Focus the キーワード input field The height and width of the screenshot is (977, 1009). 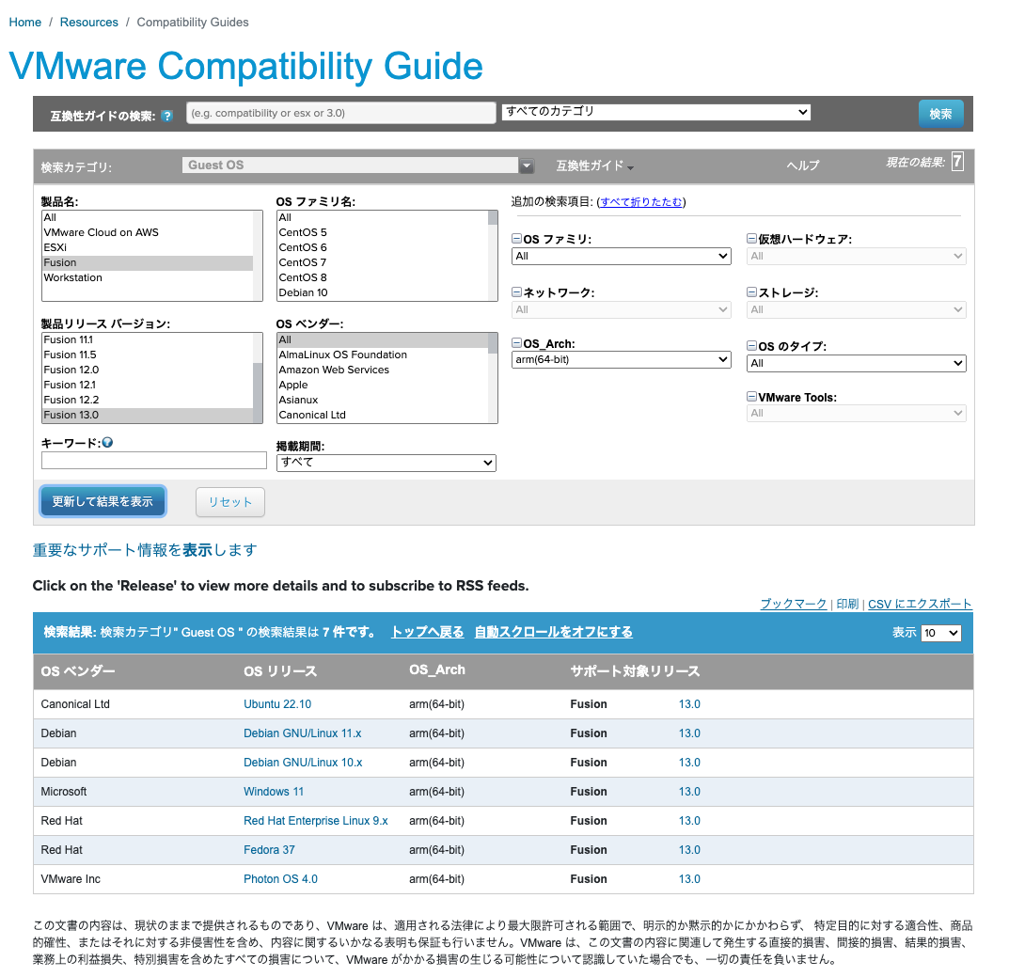tap(154, 460)
